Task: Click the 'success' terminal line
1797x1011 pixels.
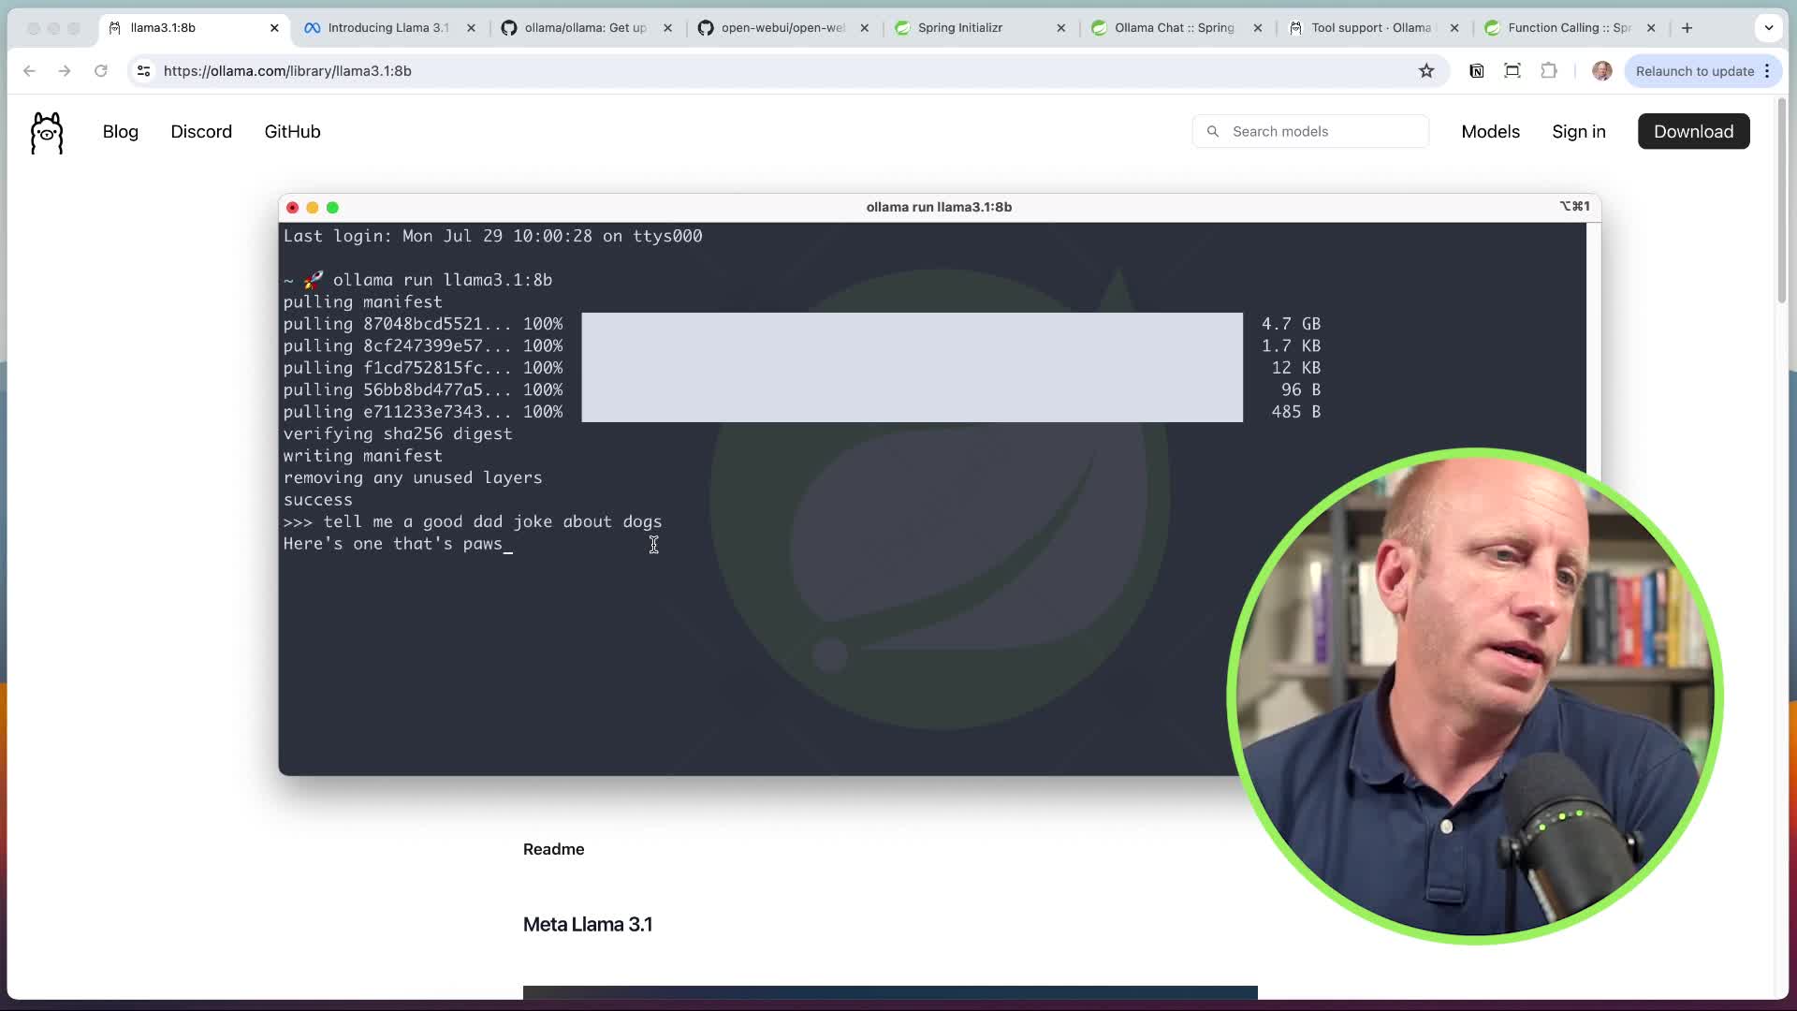Action: [x=318, y=500]
